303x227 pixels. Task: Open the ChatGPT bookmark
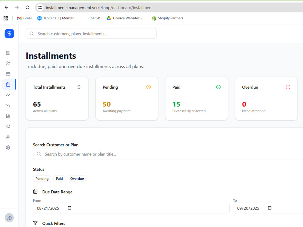95,18
